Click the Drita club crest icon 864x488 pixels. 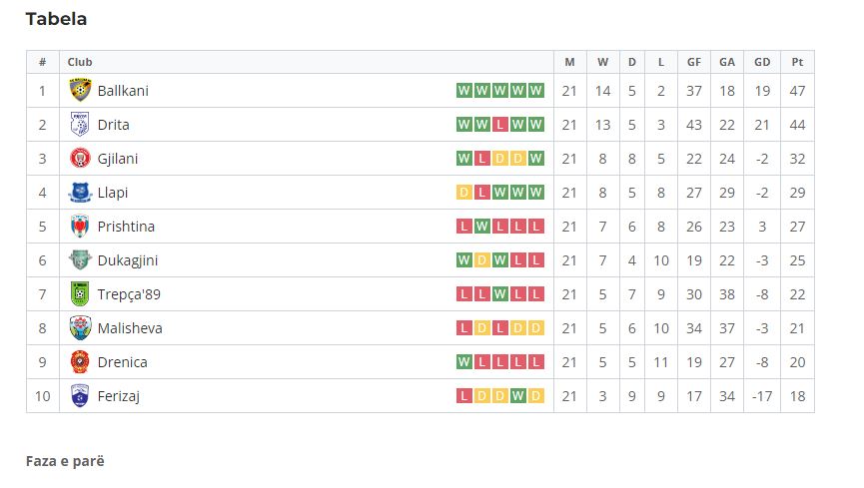80,125
